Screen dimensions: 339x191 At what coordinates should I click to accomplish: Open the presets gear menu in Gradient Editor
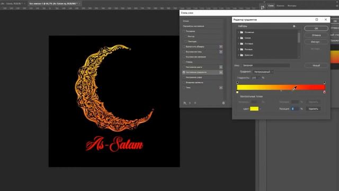click(295, 26)
